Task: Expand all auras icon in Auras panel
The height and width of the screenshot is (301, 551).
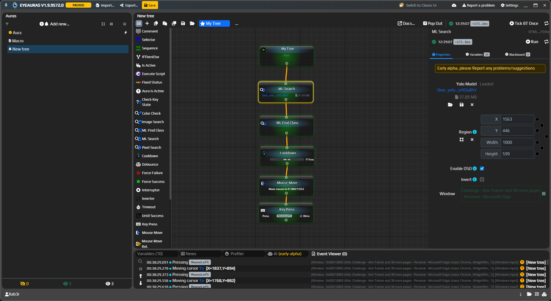Action: [103, 24]
